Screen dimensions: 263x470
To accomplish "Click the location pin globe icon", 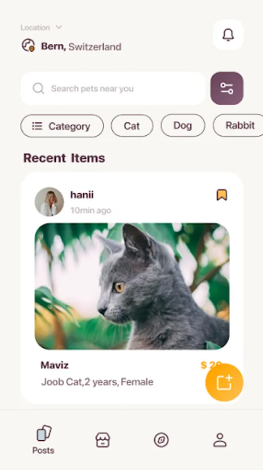I will (x=29, y=45).
